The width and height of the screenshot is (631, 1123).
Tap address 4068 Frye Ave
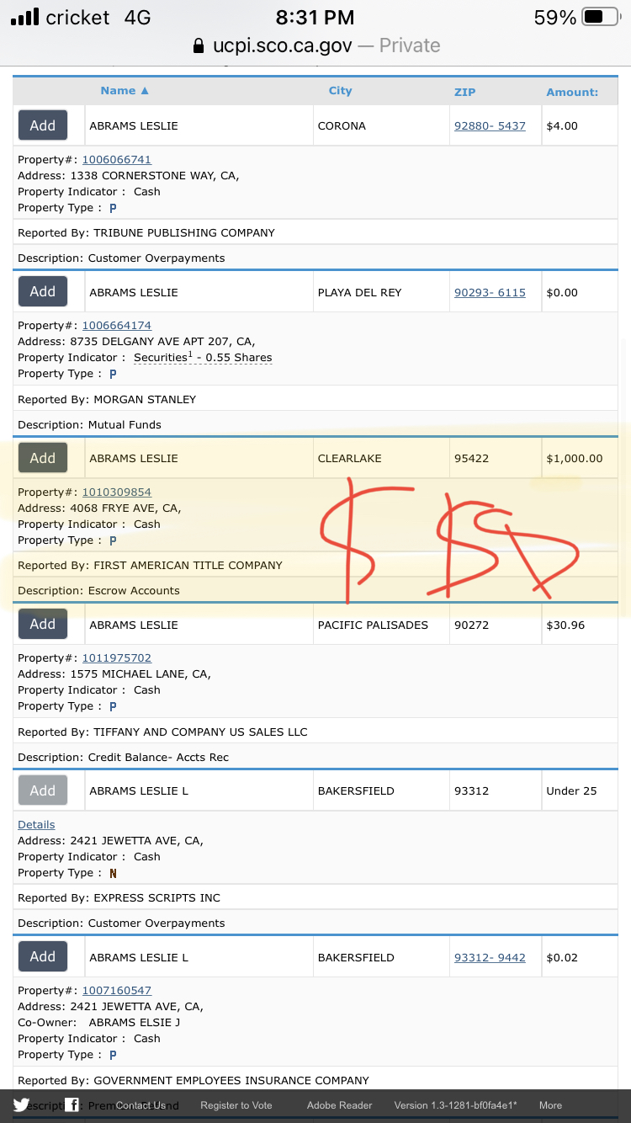click(x=99, y=508)
